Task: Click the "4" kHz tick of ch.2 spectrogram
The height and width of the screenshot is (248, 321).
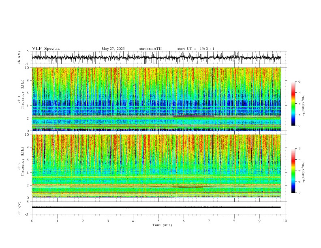Action: [x=29, y=173]
